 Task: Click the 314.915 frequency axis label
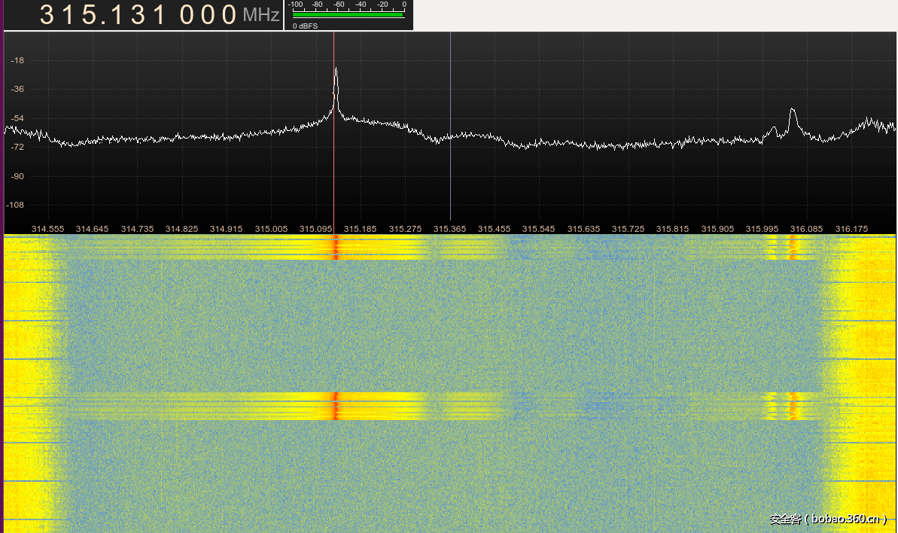pos(227,228)
